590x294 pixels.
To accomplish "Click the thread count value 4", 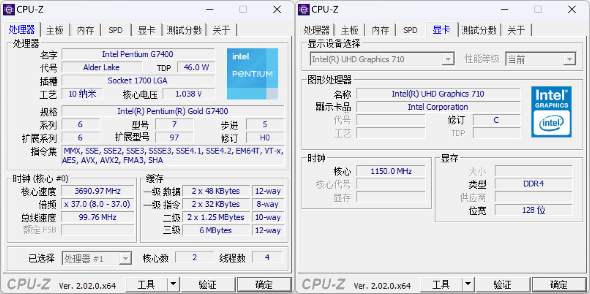I will click(x=267, y=257).
